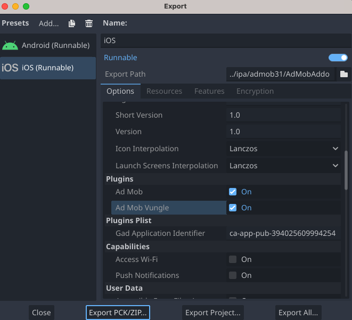
Task: Uncheck the Ad Mob Vungle checkbox
Action: [233, 208]
